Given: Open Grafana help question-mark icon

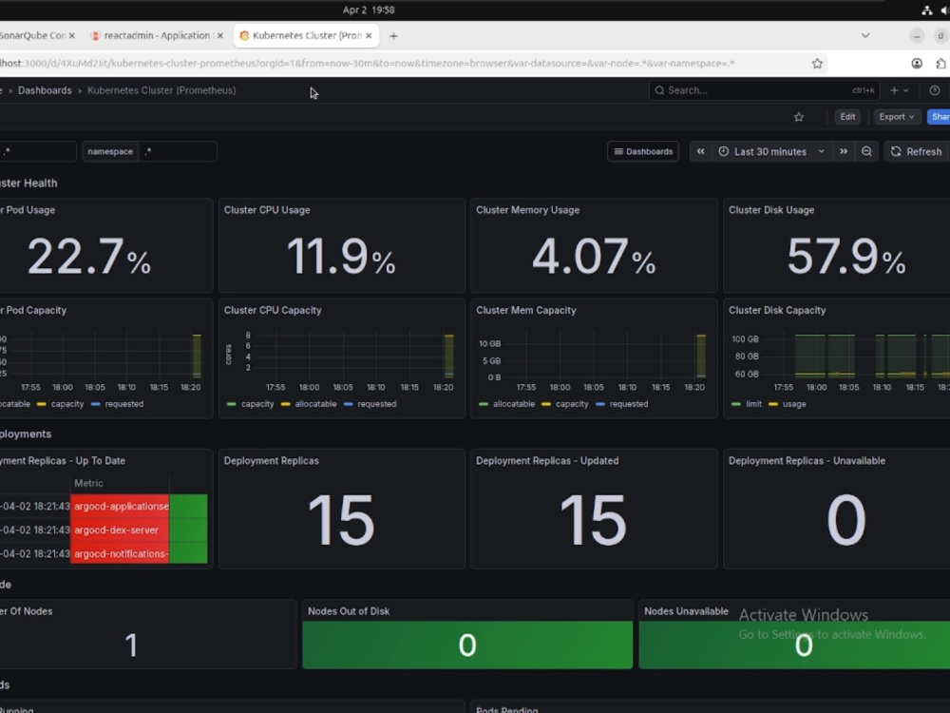Looking at the screenshot, I should [x=934, y=90].
